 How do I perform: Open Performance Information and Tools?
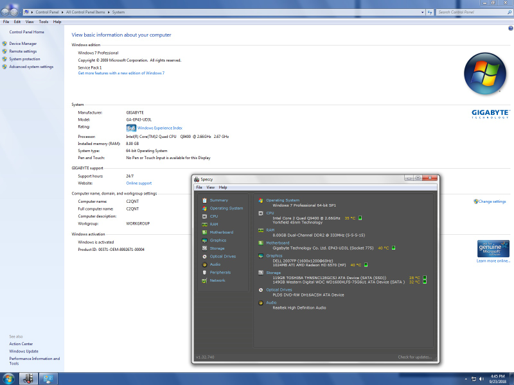click(35, 361)
